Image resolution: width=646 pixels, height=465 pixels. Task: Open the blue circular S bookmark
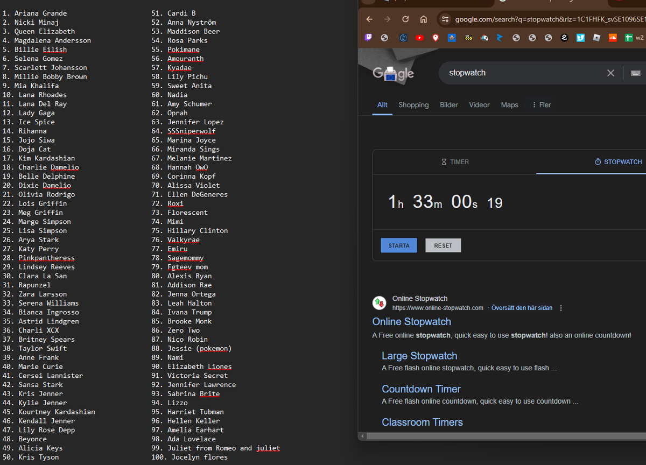[403, 38]
